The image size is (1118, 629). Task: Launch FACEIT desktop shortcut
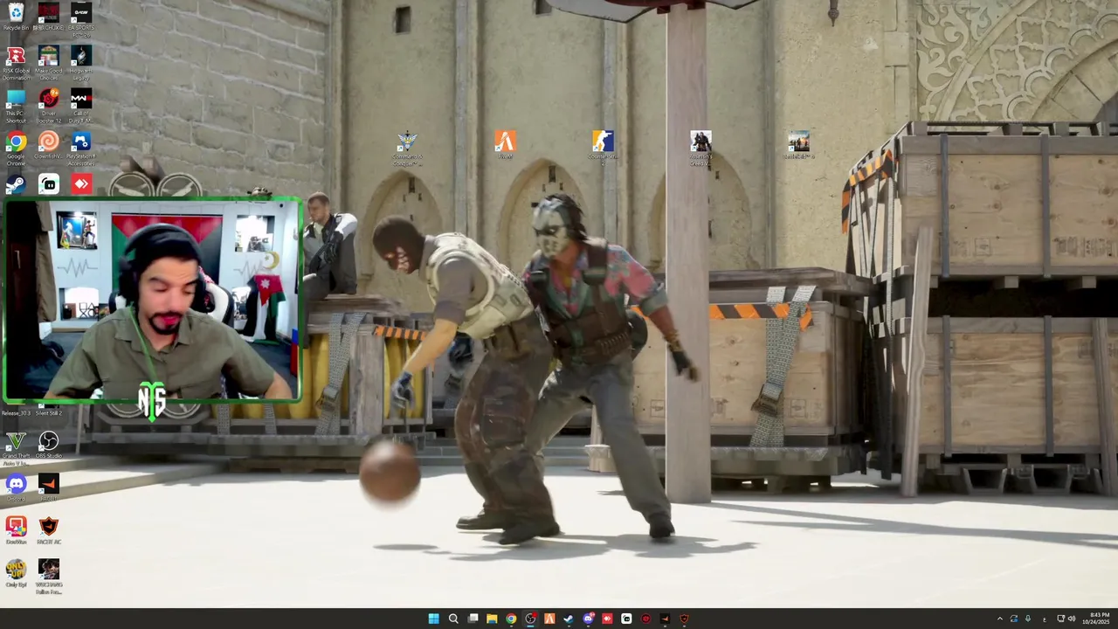tap(49, 487)
